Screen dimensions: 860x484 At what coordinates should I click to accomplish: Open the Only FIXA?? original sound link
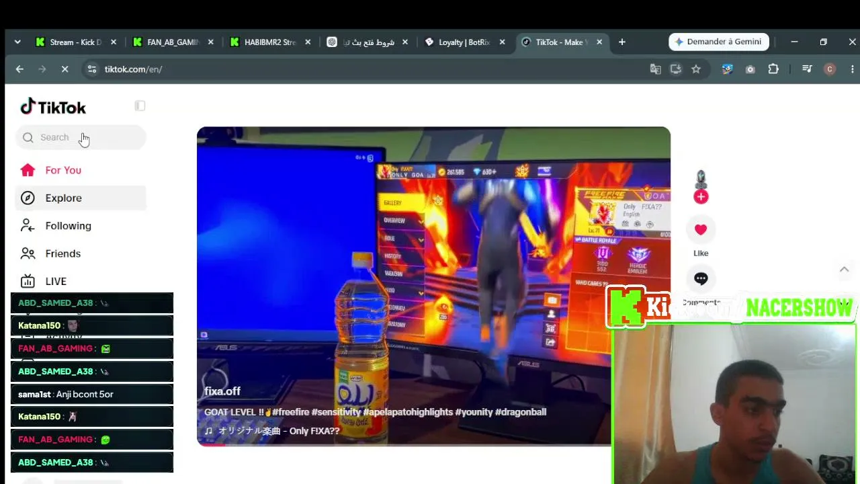click(272, 431)
